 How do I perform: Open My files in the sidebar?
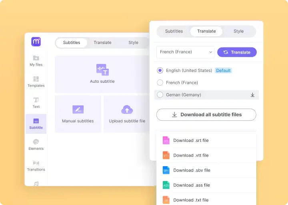[36, 61]
